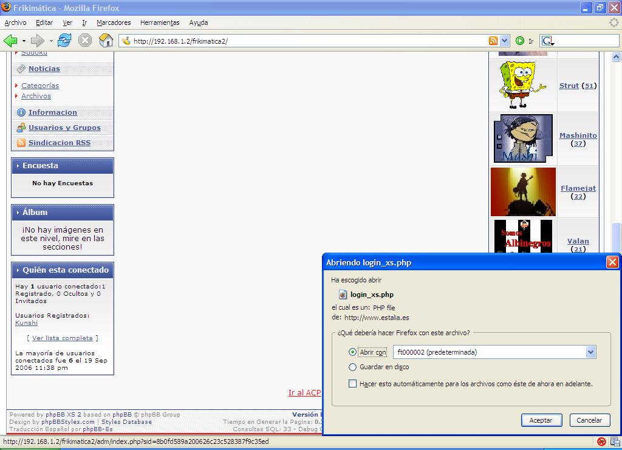Select the Guardar en disco radio option
The width and height of the screenshot is (622, 450).
coord(352,367)
